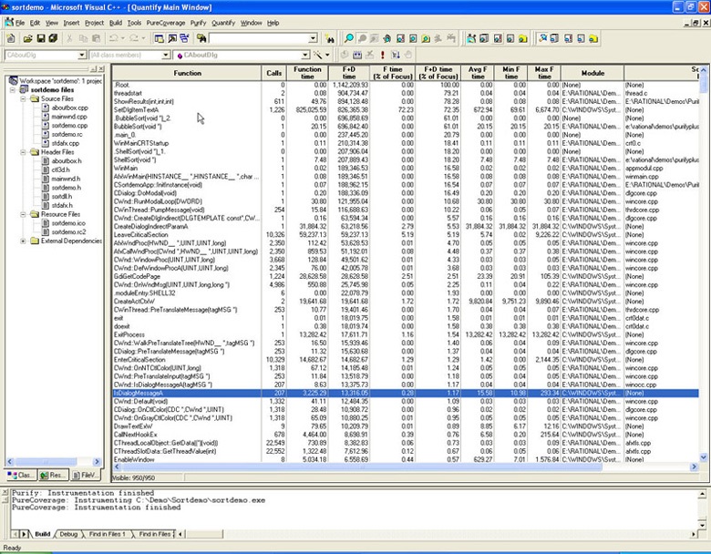This screenshot has height=554, width=711.
Task: Open the purple-diamond CAboutDlg function dropdown
Action: (x=305, y=56)
